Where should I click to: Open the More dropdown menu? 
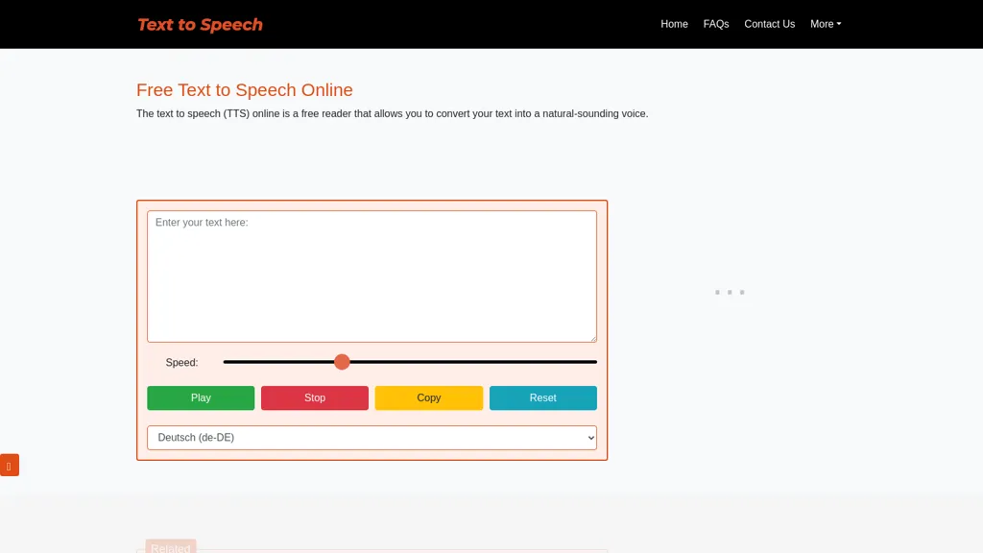click(x=824, y=24)
